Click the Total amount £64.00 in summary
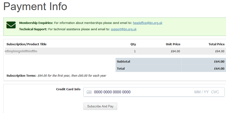The height and width of the screenshot is (113, 226). pyautogui.click(x=219, y=69)
